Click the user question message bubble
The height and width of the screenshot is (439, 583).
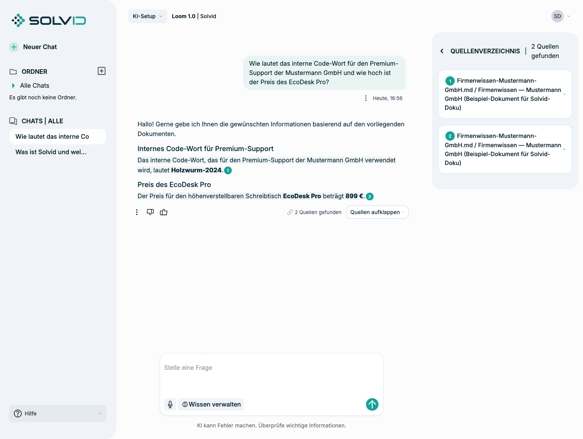(324, 73)
